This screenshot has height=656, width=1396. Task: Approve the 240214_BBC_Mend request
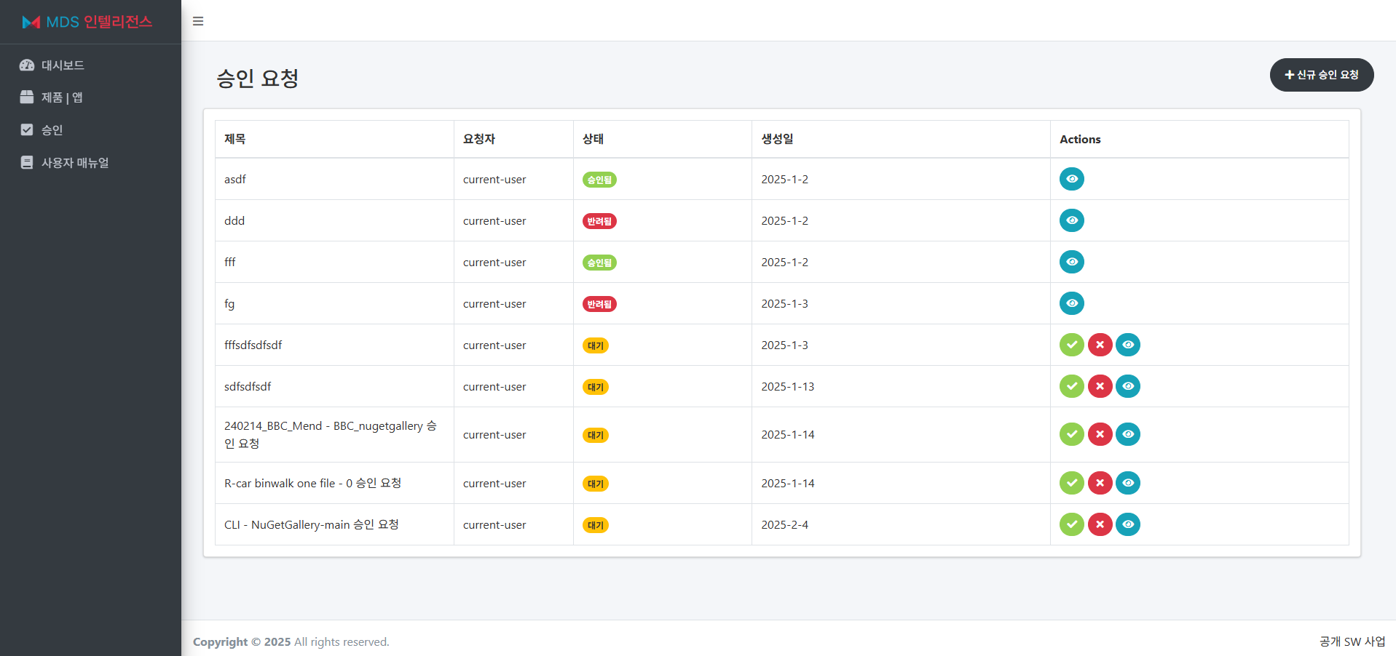1071,434
